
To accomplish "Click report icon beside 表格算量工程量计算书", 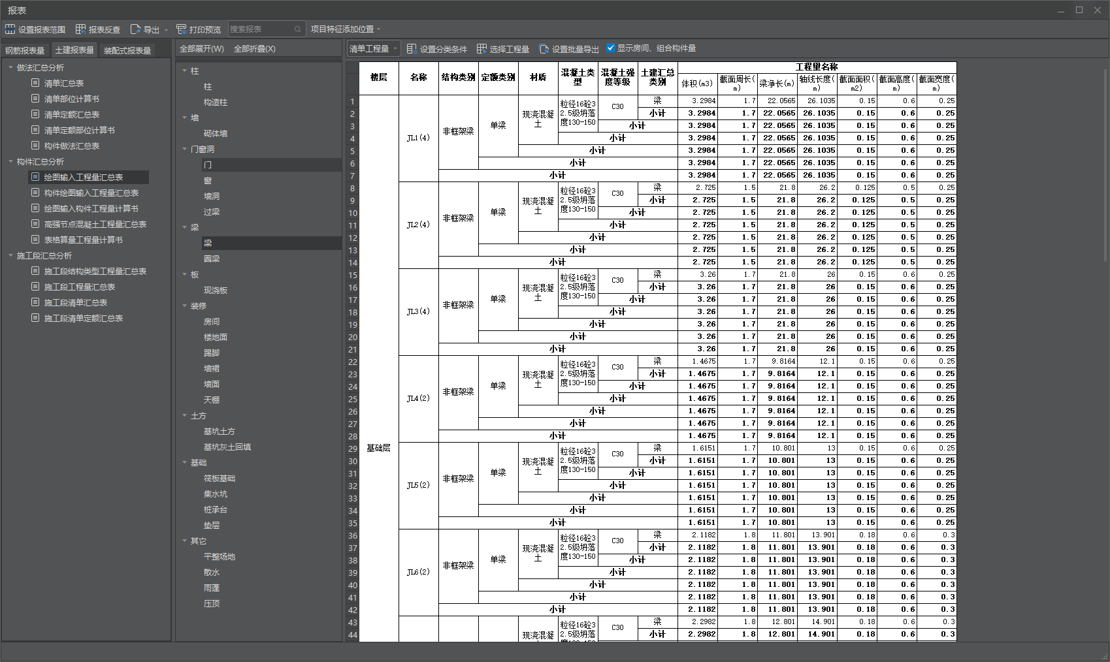I will (x=36, y=240).
